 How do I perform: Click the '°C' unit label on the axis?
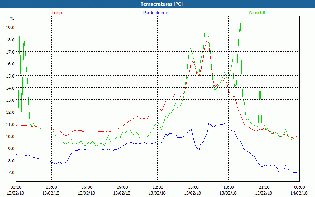(x=12, y=18)
